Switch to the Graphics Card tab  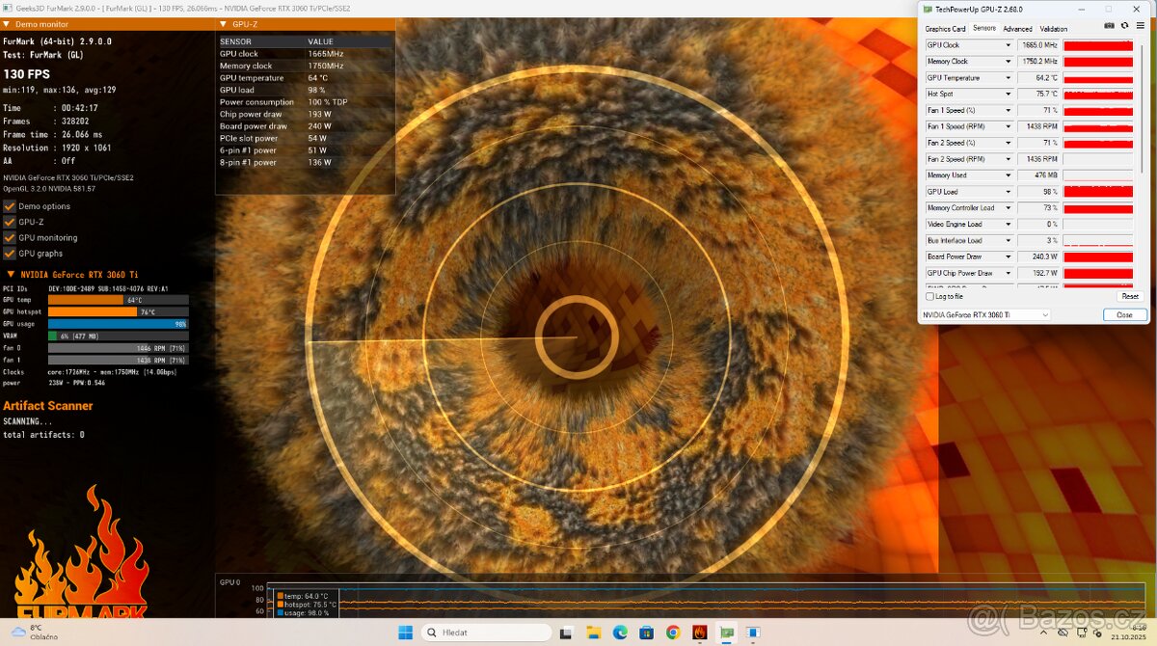click(945, 28)
